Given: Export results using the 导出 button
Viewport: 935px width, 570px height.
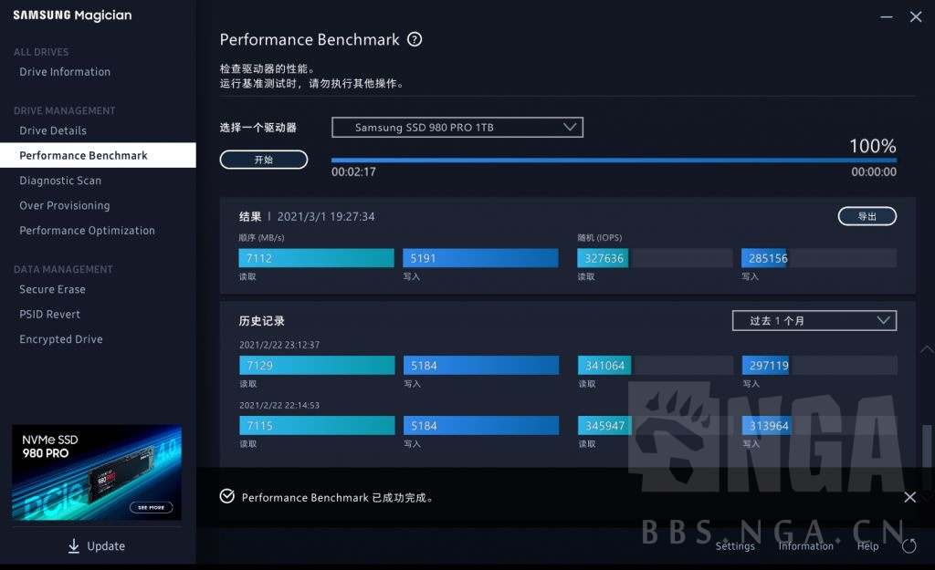Looking at the screenshot, I should tap(867, 216).
